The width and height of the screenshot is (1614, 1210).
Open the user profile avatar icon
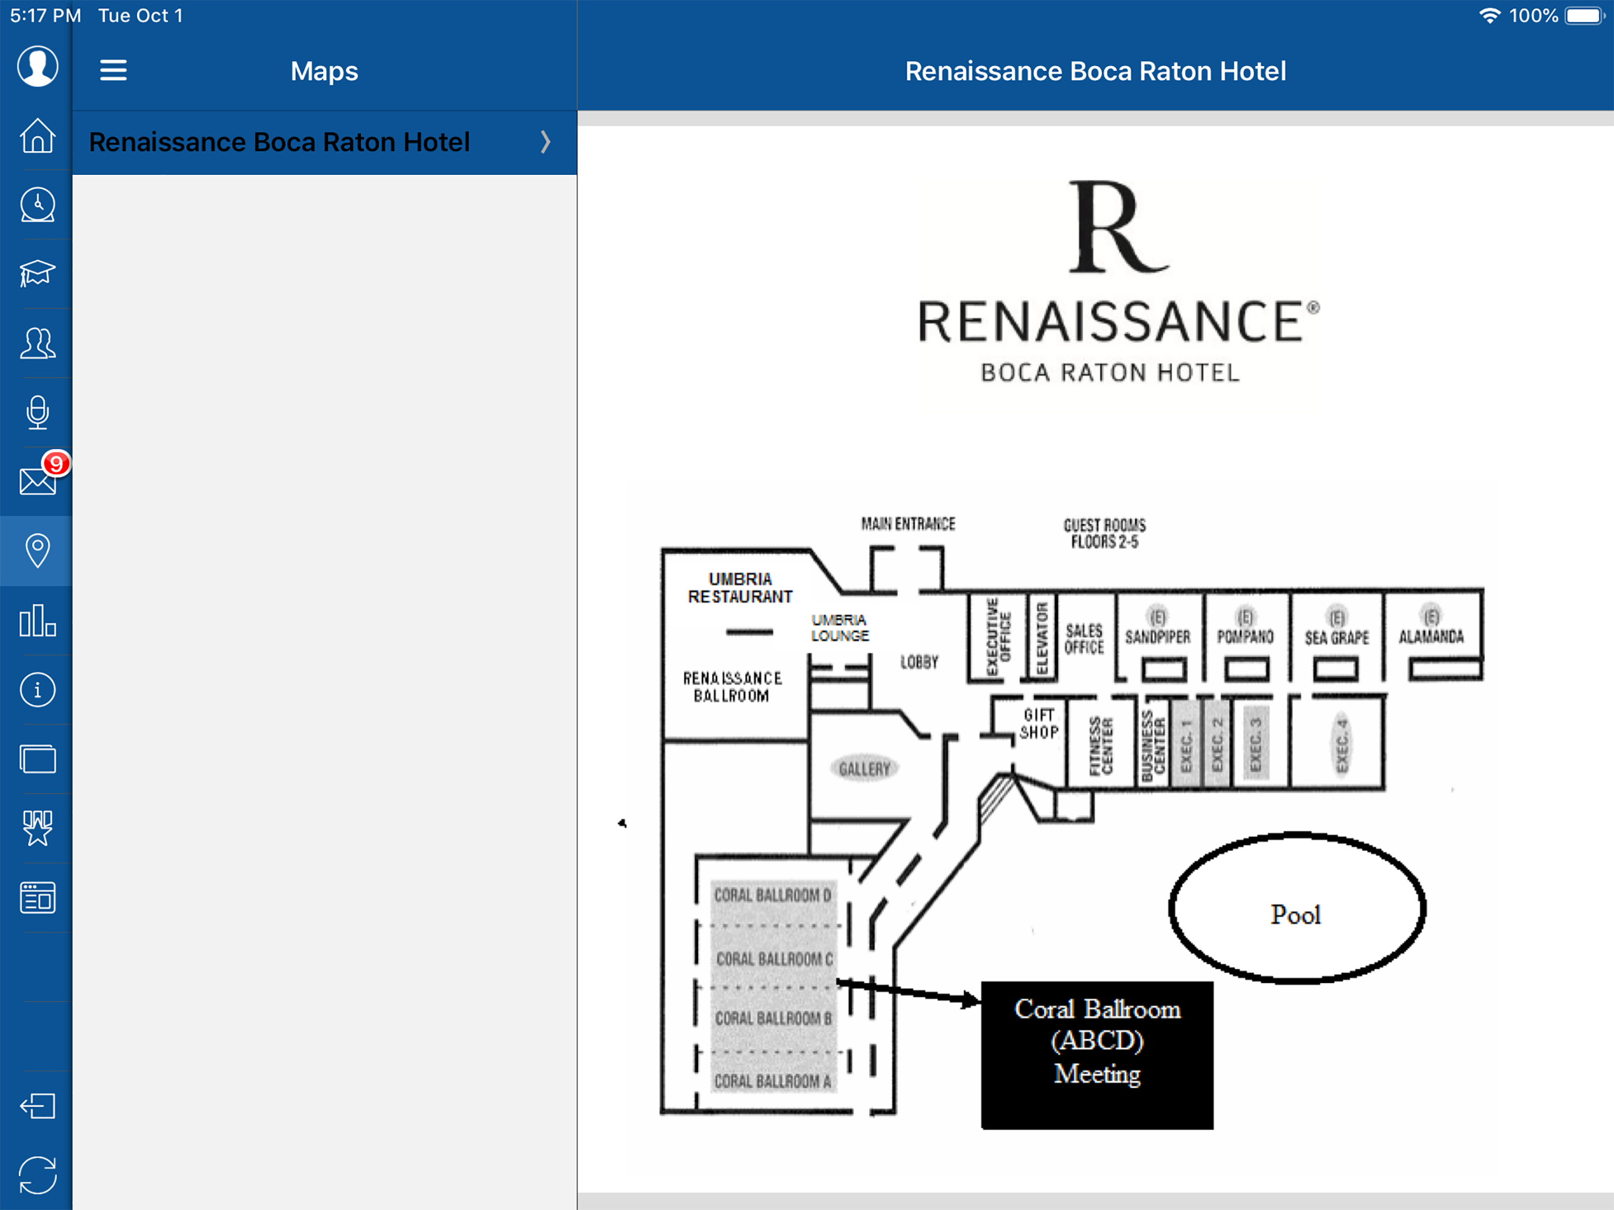(37, 66)
